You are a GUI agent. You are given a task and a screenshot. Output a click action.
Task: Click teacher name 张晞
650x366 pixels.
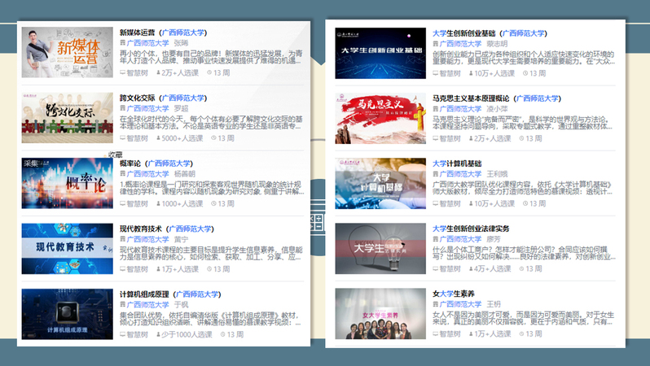point(181,42)
